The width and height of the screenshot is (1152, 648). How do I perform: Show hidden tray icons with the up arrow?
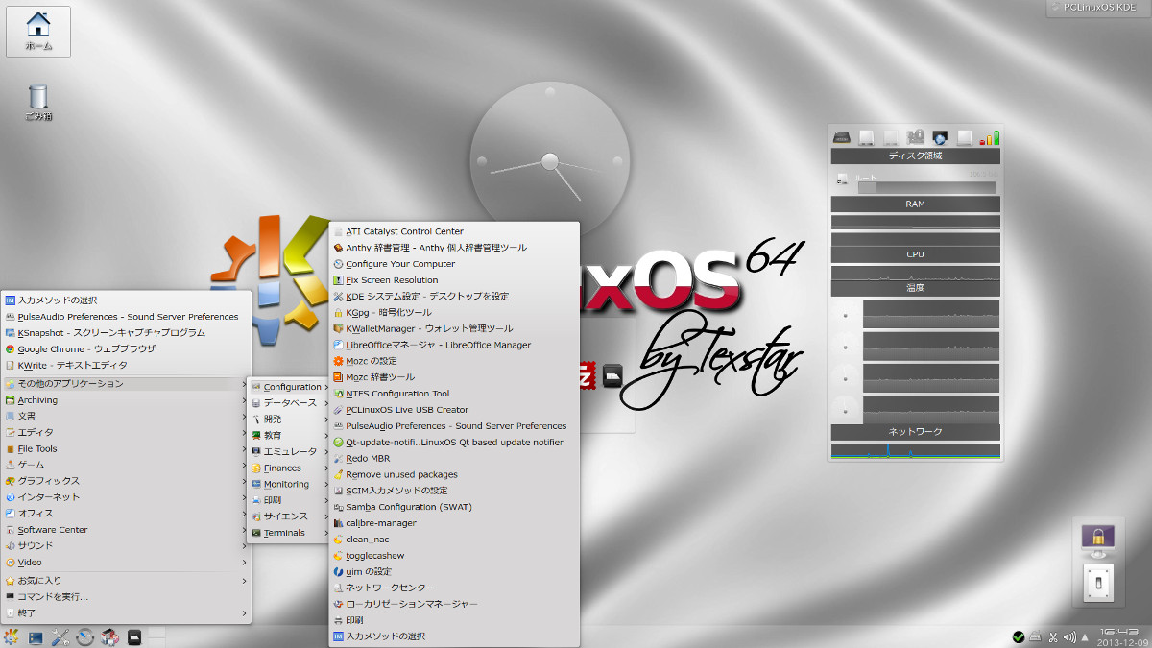point(1087,637)
